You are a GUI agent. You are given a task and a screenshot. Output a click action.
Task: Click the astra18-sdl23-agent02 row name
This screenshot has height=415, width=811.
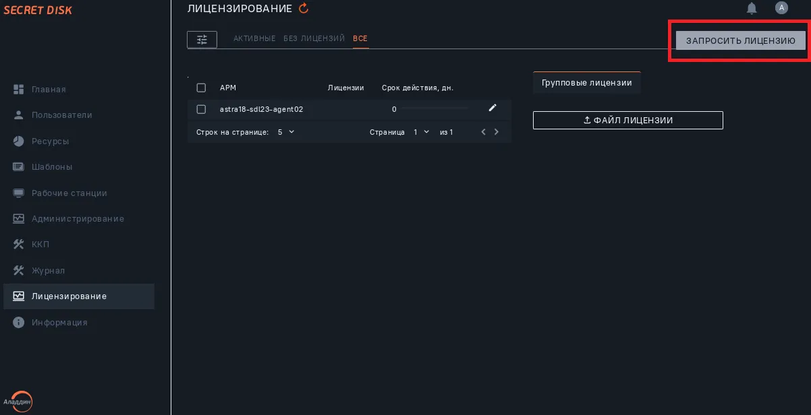pyautogui.click(x=261, y=109)
